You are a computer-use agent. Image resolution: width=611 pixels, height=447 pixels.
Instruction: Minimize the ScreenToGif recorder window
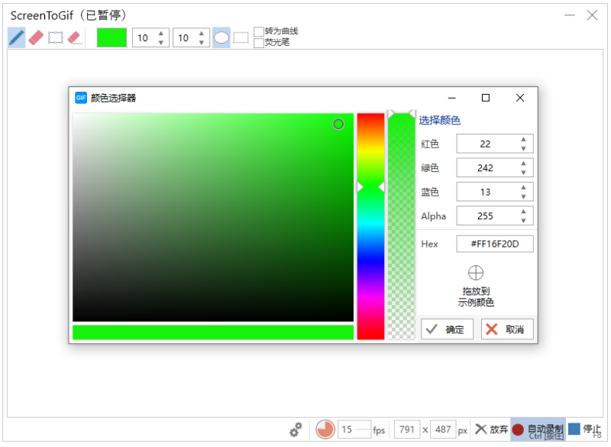(x=570, y=15)
